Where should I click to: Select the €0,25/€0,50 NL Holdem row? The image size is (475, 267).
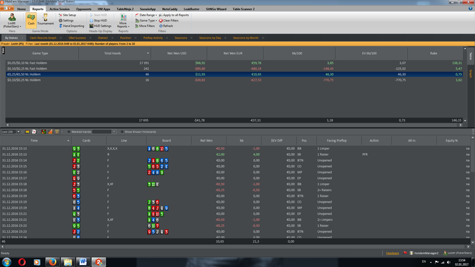click(x=234, y=74)
